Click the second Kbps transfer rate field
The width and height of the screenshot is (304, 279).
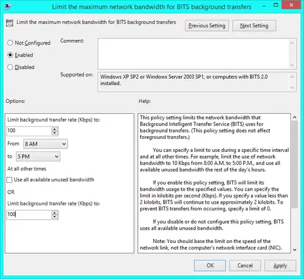point(29,215)
